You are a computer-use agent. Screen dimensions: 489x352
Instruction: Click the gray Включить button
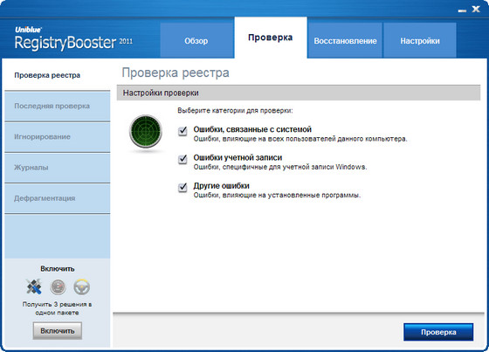pyautogui.click(x=58, y=331)
